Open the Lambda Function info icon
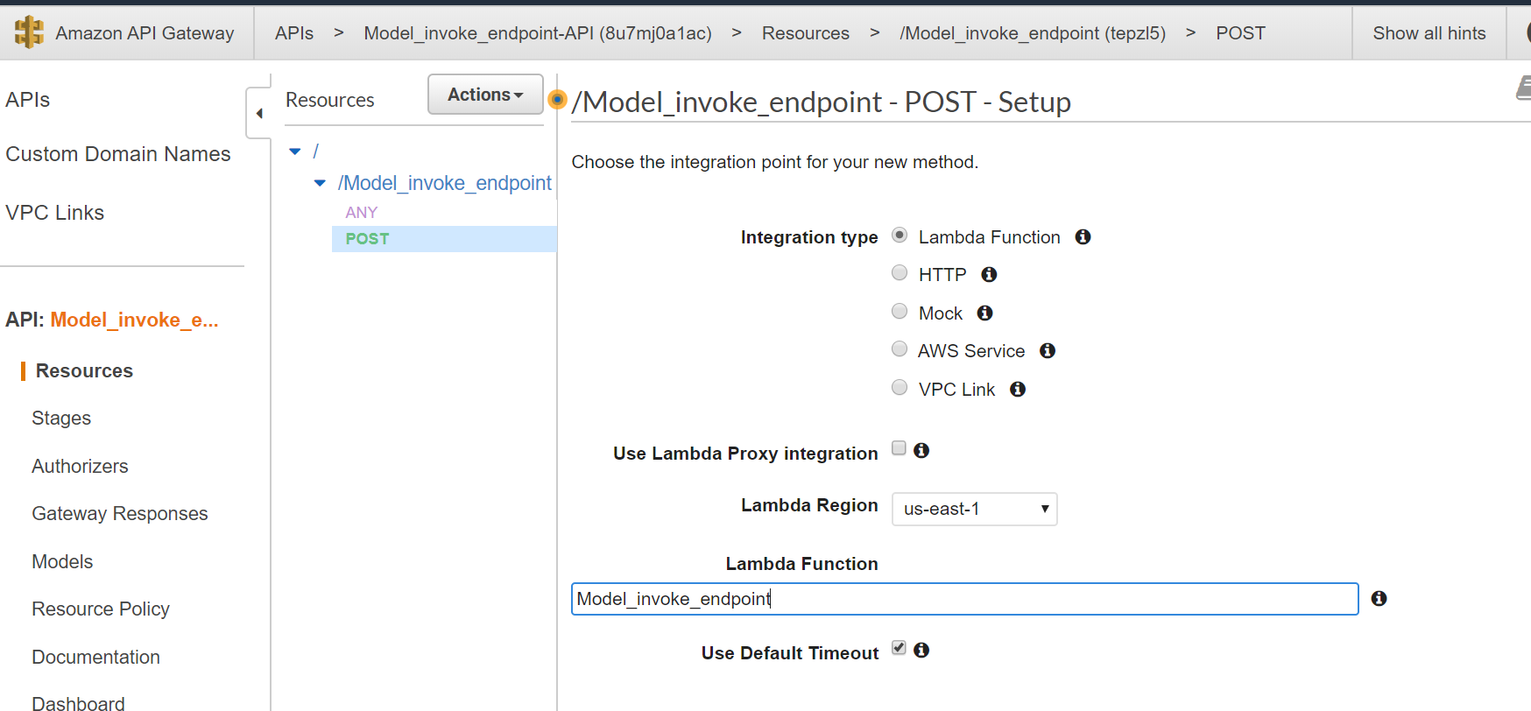Image resolution: width=1531 pixels, height=711 pixels. (x=1083, y=237)
